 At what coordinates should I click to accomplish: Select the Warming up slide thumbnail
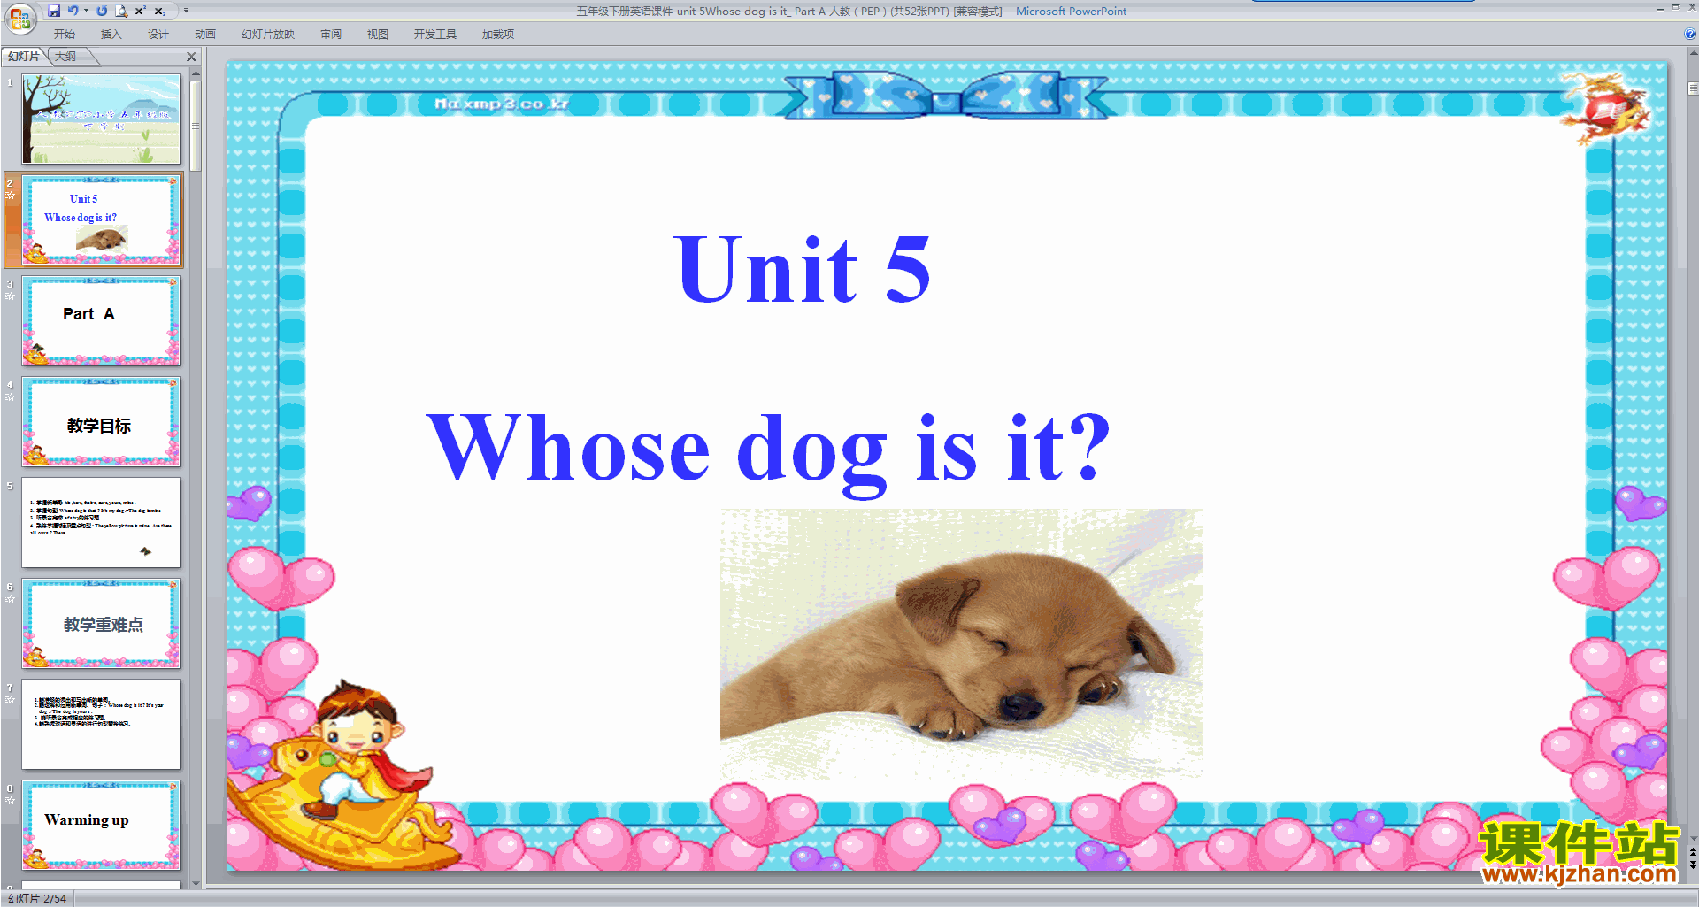101,825
